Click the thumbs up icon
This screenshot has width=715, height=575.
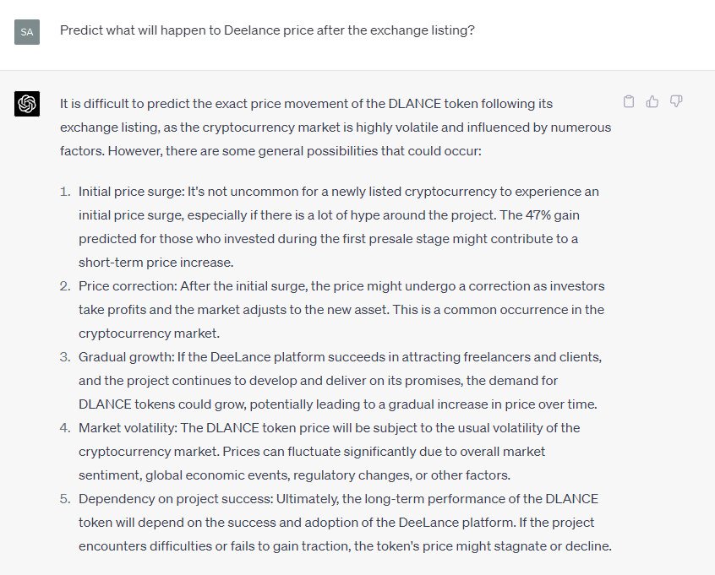pyautogui.click(x=652, y=102)
